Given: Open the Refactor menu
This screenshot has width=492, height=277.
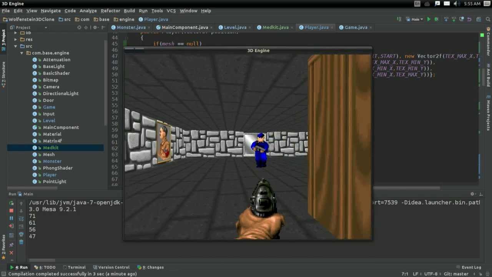Looking at the screenshot, I should [110, 11].
